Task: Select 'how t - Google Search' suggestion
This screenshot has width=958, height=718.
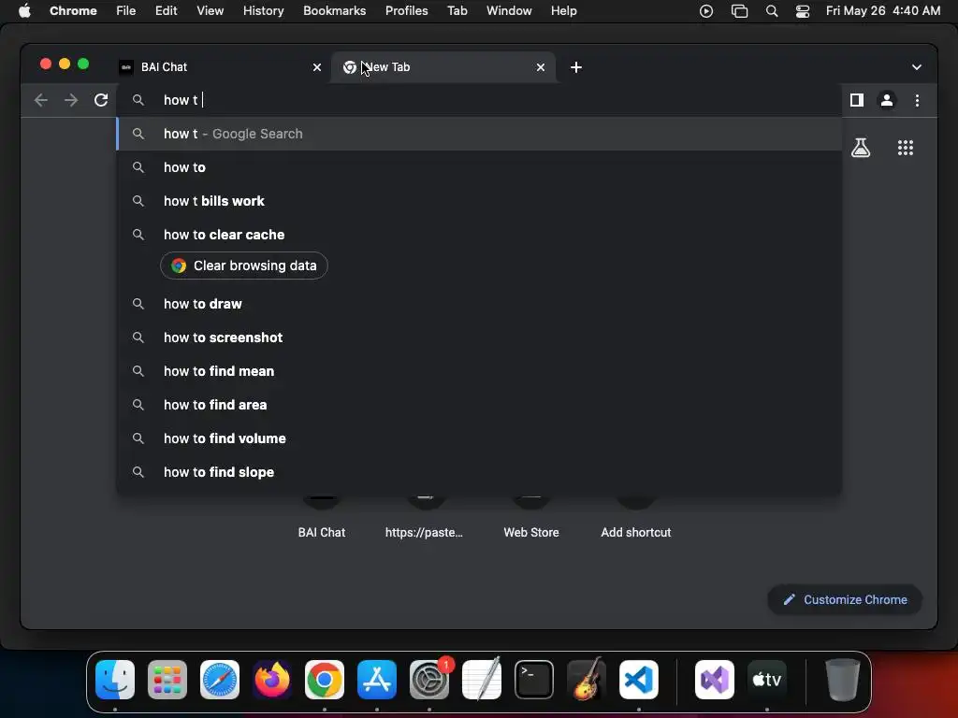Action: pos(479,134)
